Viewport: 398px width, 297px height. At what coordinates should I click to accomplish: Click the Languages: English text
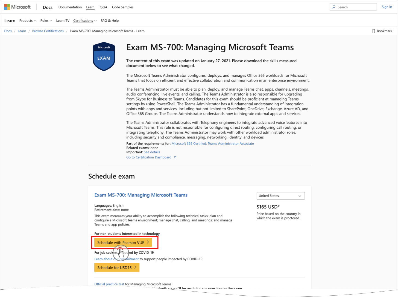[109, 206]
